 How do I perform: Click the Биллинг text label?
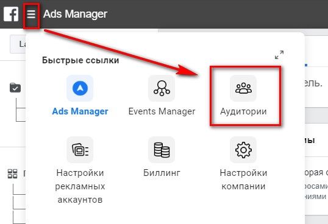click(162, 173)
